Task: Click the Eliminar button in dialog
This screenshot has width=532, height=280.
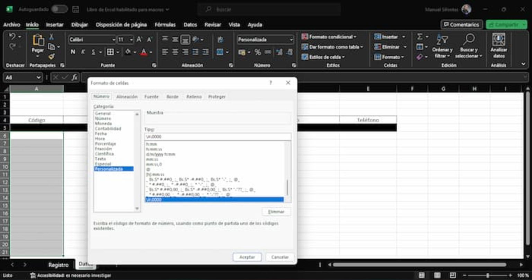Action: click(x=276, y=212)
